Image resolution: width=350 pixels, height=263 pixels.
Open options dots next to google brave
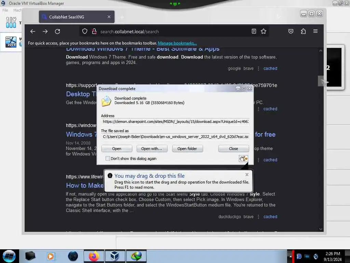coord(258,68)
